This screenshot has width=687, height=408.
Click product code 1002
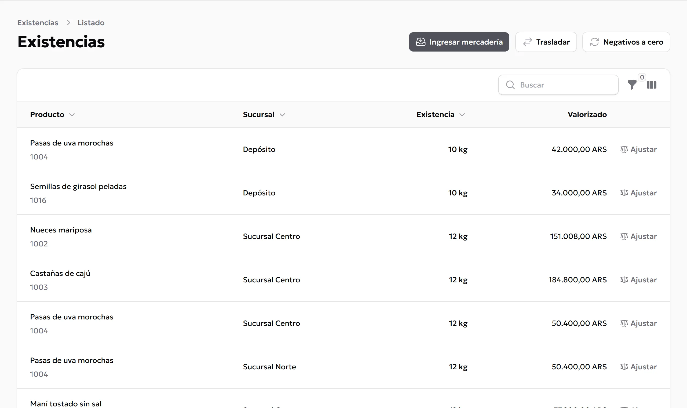(x=39, y=243)
